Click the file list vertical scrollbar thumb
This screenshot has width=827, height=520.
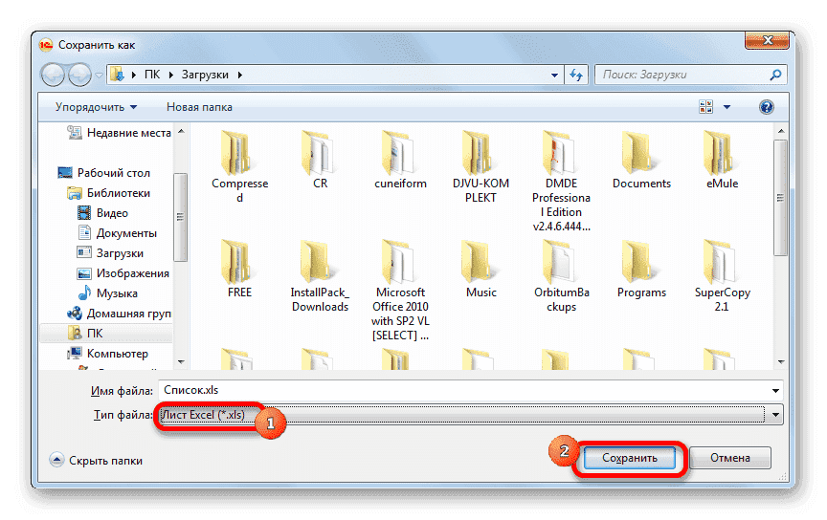click(781, 198)
